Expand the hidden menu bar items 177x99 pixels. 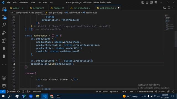click(x=51, y=2)
